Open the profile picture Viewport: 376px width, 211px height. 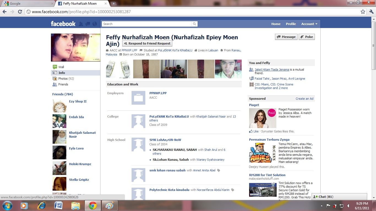76,48
